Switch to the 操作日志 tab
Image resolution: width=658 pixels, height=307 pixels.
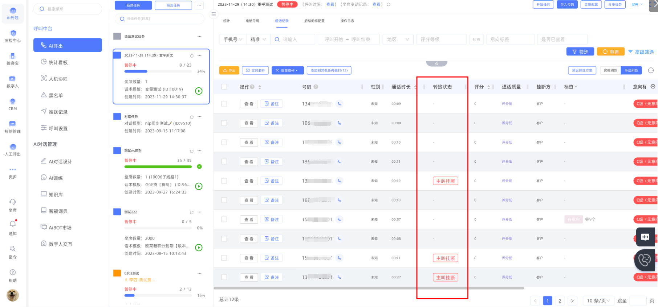click(347, 21)
